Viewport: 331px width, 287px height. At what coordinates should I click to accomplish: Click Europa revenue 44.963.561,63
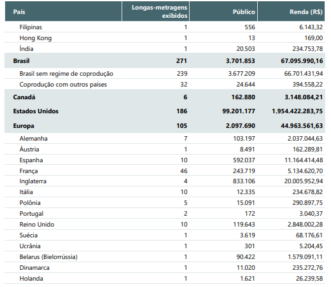302,126
